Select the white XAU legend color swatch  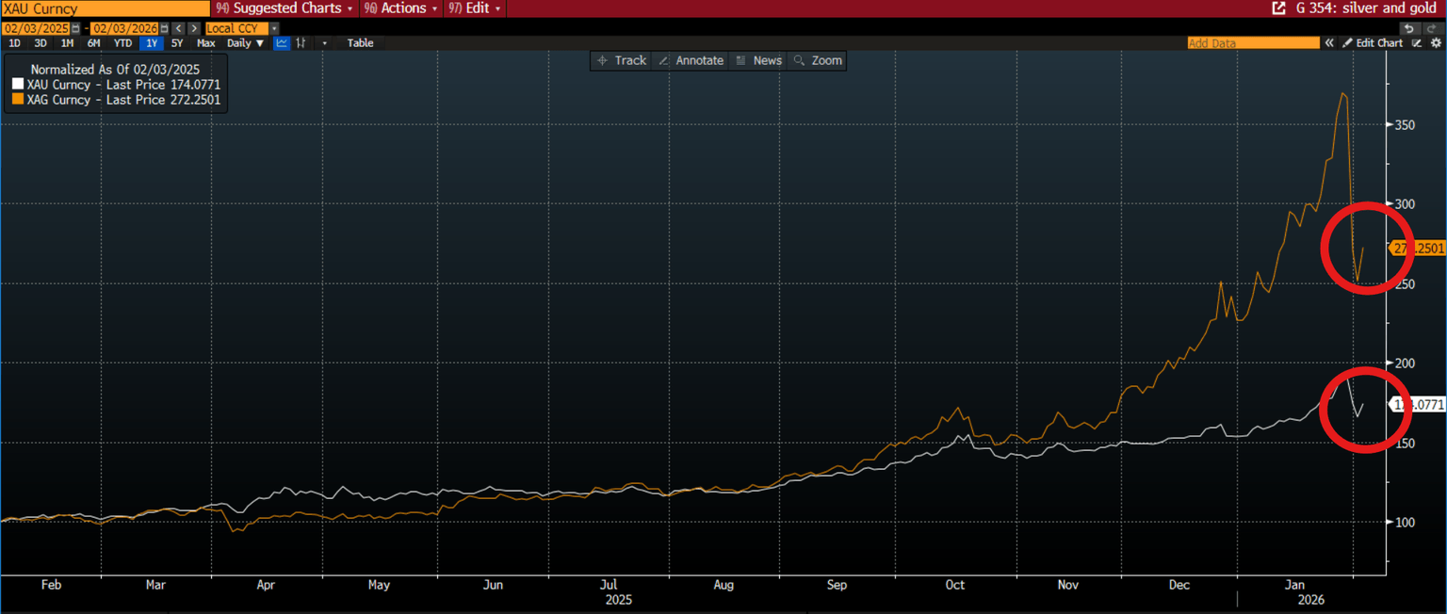click(15, 84)
